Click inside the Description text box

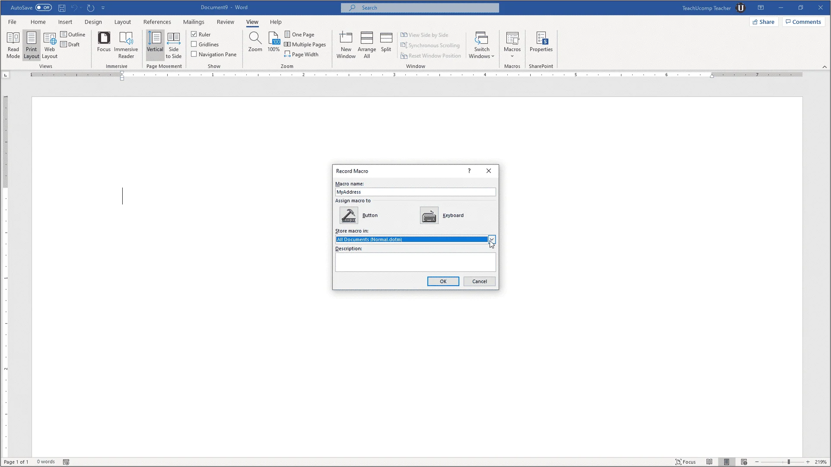[415, 262]
